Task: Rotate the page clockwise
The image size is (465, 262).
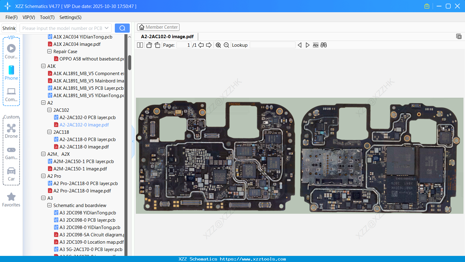Action: click(157, 45)
